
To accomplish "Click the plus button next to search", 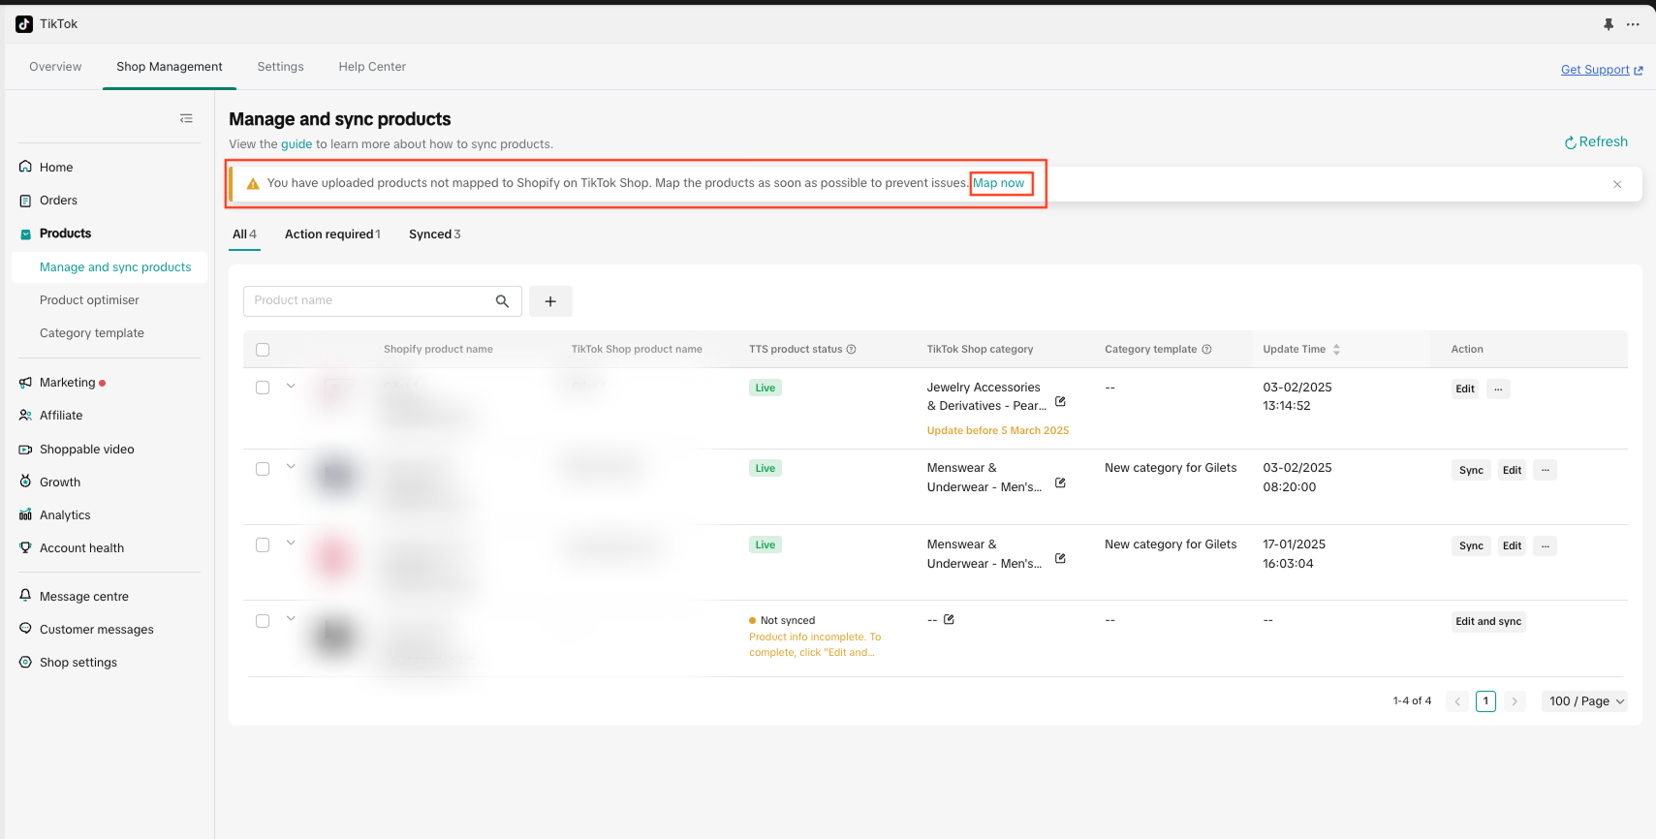I will click(x=550, y=301).
